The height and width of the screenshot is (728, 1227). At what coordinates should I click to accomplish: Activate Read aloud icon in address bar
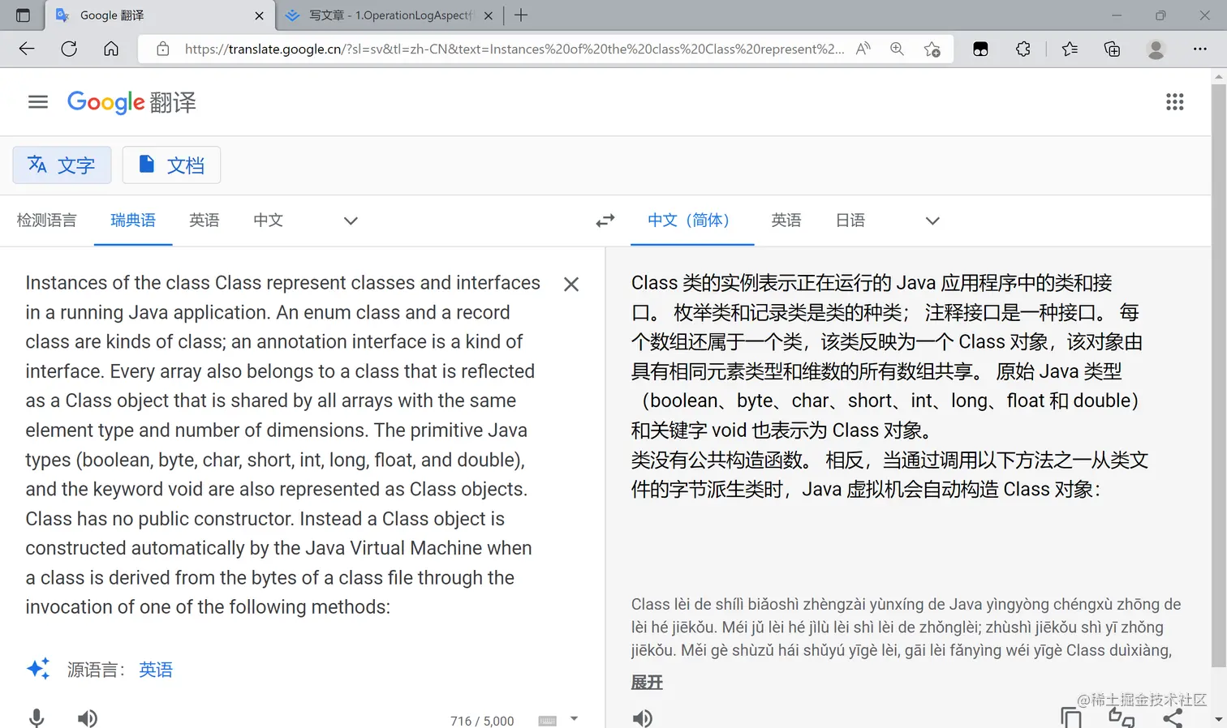pos(863,49)
